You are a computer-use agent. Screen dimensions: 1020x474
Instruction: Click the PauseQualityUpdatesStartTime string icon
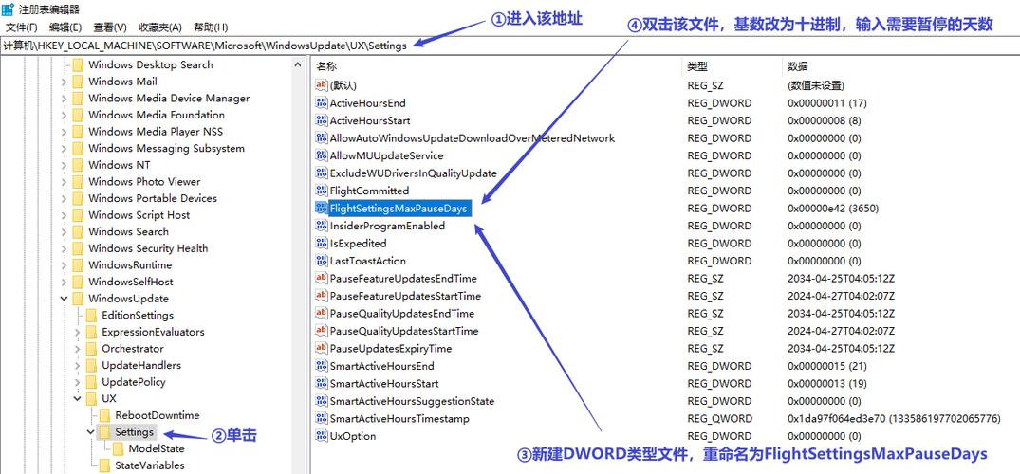coord(321,331)
